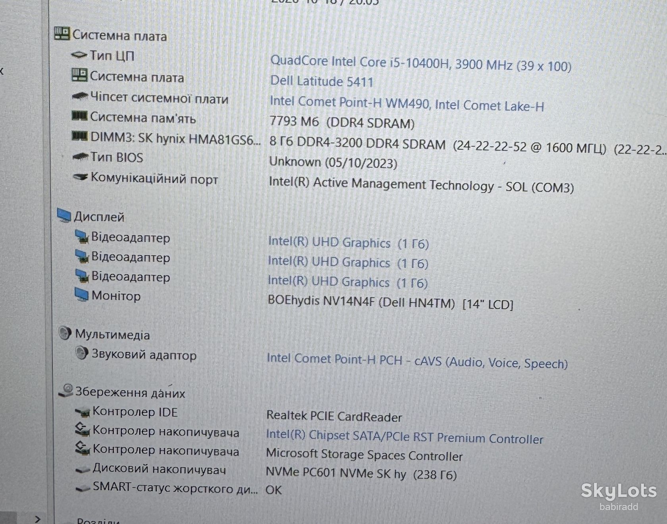Click the DIMM3 memory module icon
The height and width of the screenshot is (524, 667).
pyautogui.click(x=79, y=136)
